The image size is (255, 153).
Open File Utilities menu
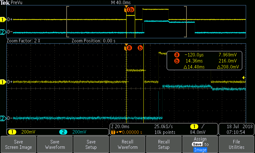[237, 144]
